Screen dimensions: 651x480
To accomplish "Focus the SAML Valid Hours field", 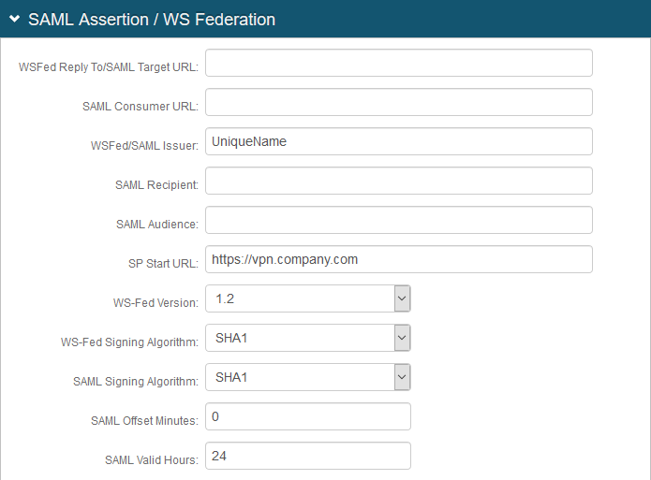I will point(307,456).
